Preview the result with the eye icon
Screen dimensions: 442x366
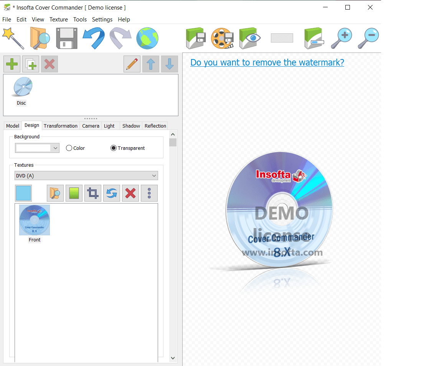pyautogui.click(x=250, y=38)
